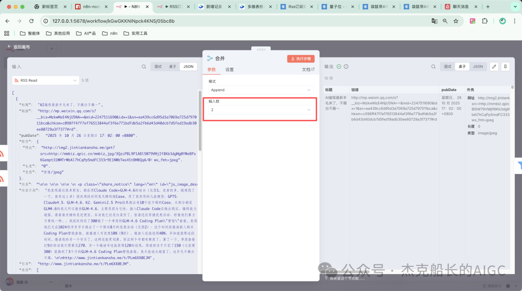The height and width of the screenshot is (291, 522).
Task: Switch the output view to 桌子
Action: [462, 67]
